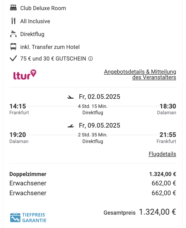This screenshot has width=186, height=228.
Task: Click the 75 € und 30 € GUTSCHEIN text
Action: coord(53,59)
